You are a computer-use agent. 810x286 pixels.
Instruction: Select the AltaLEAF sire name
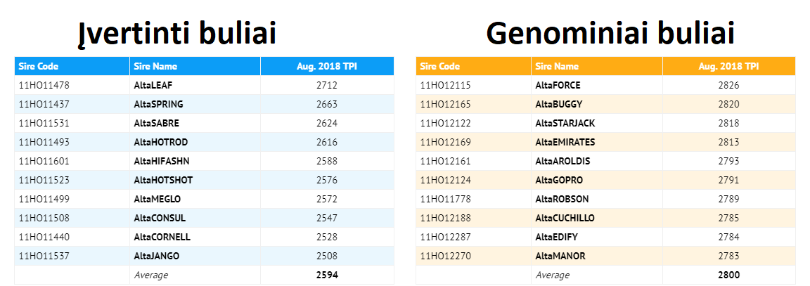click(153, 86)
